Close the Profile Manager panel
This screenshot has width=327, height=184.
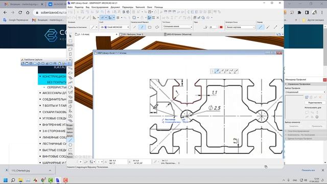(x=325, y=80)
